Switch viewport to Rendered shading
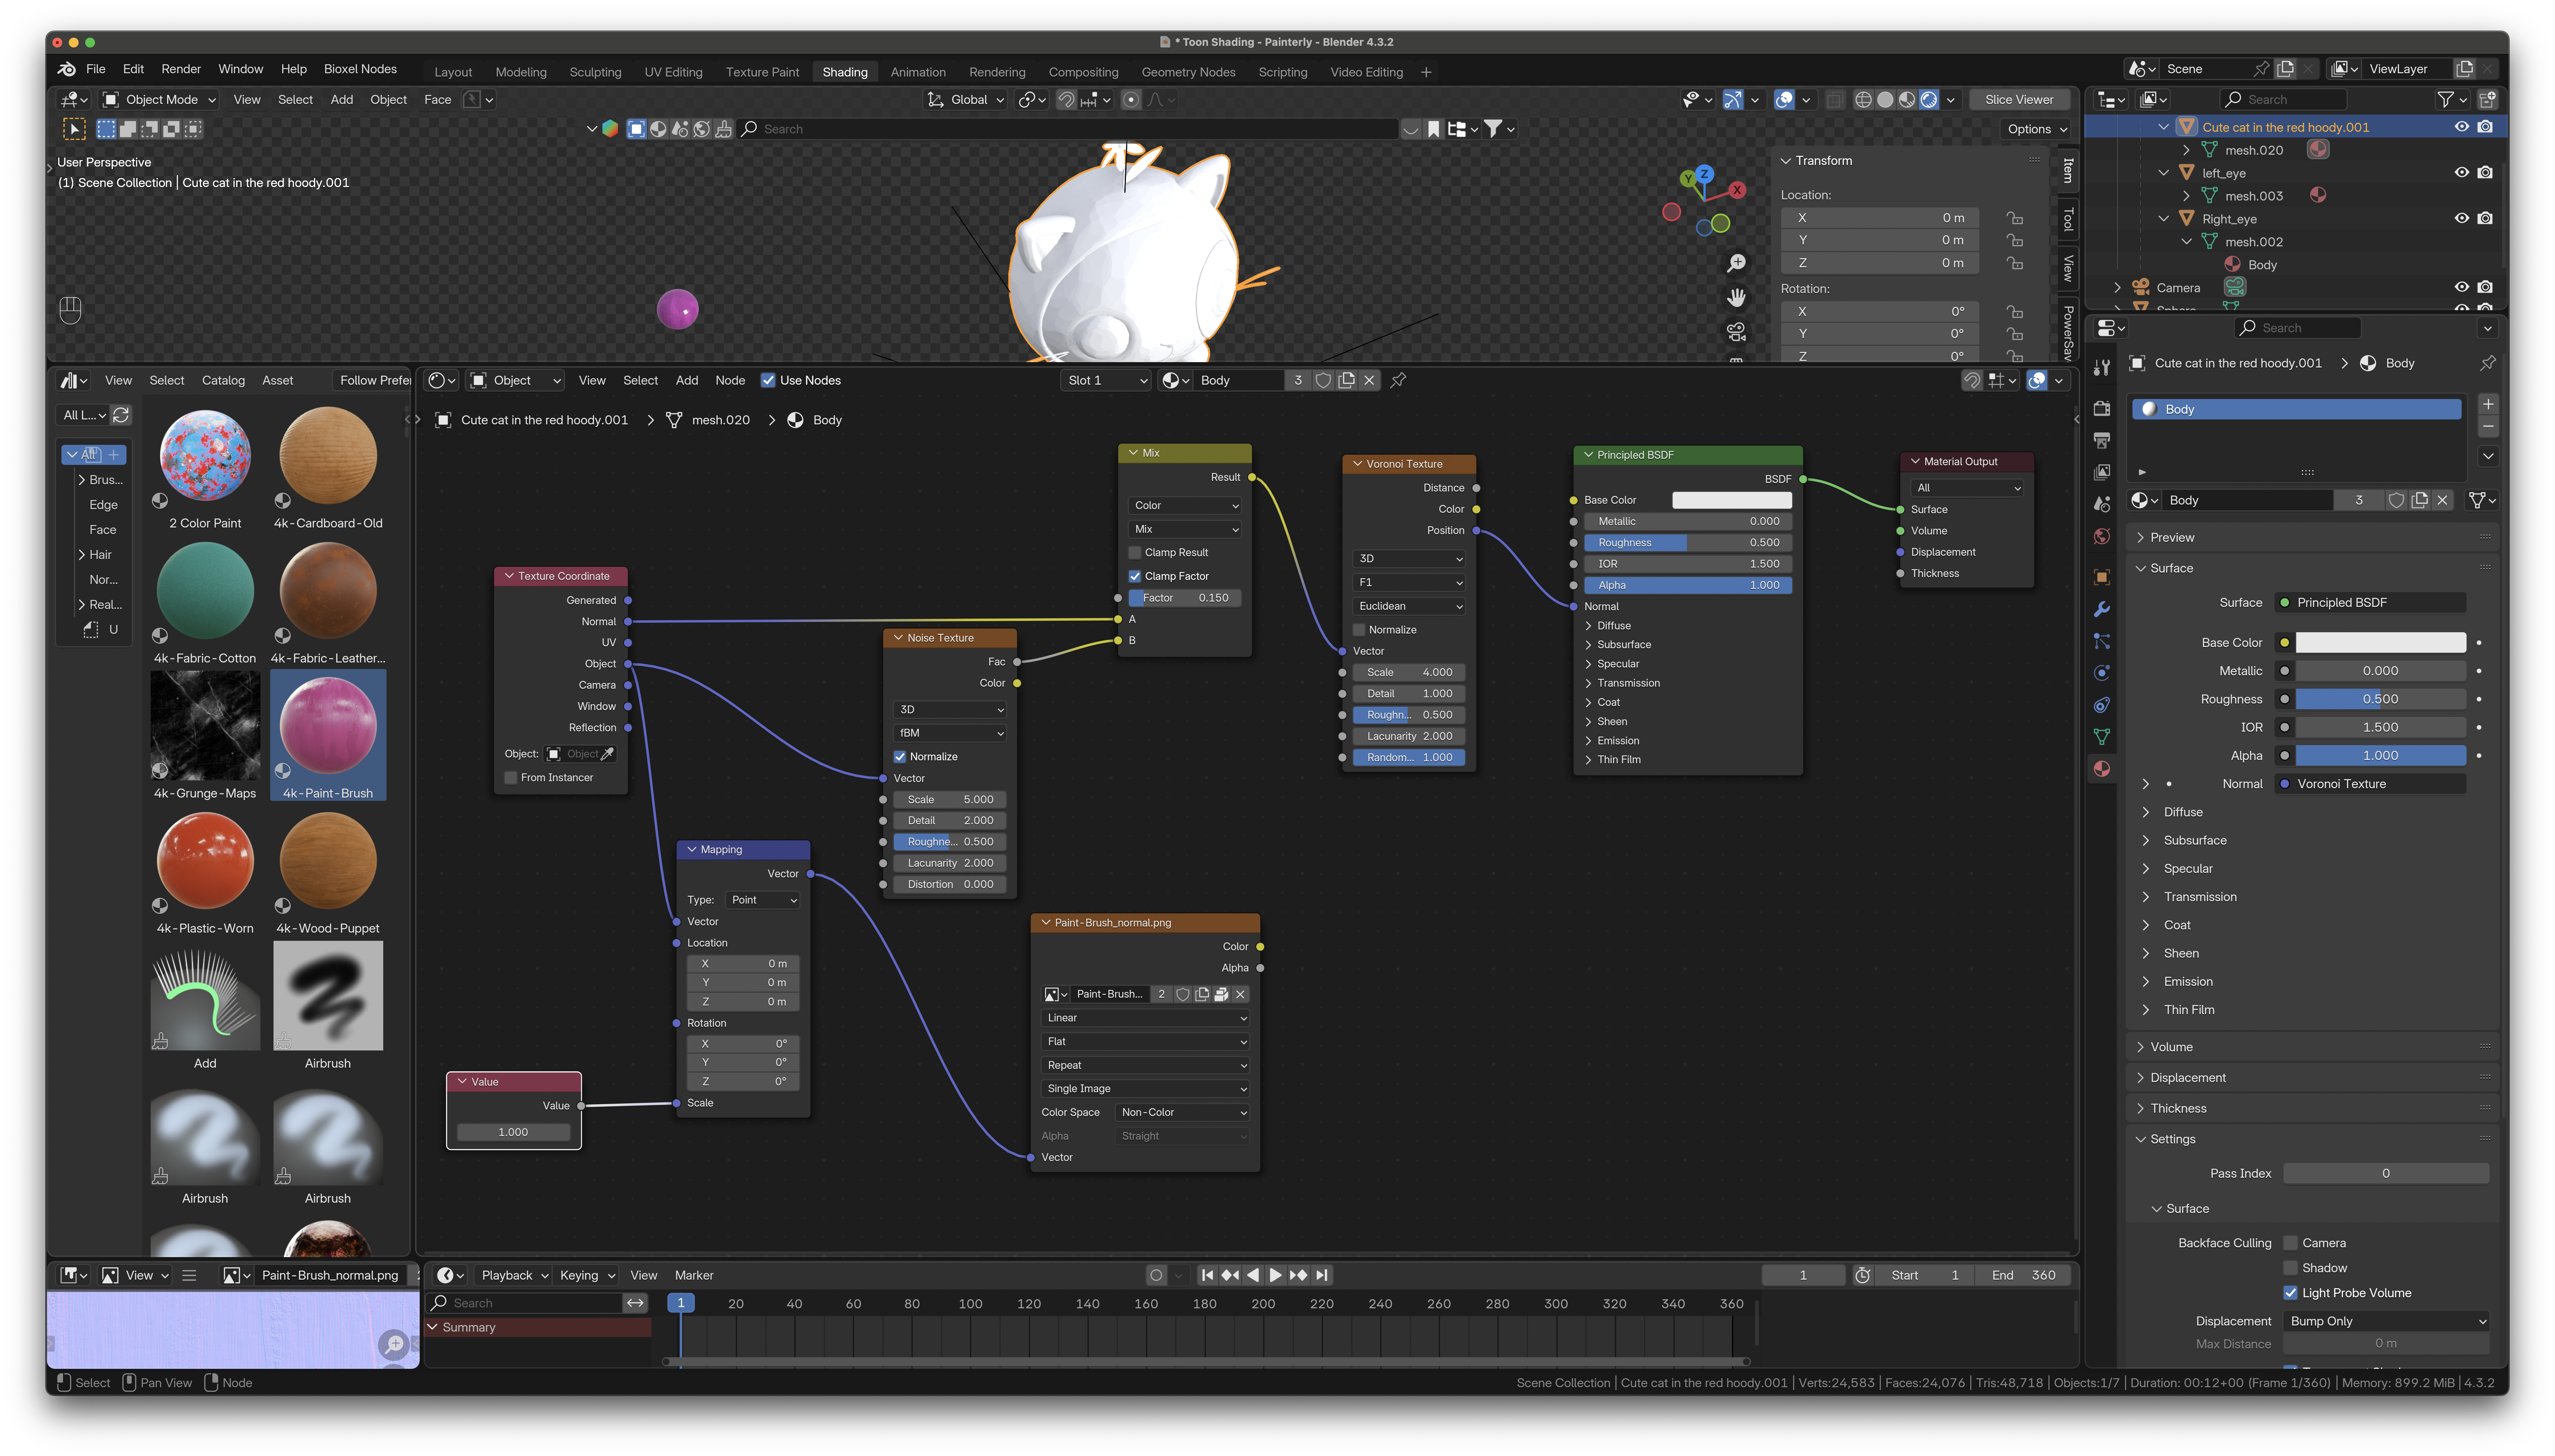 click(x=1929, y=100)
